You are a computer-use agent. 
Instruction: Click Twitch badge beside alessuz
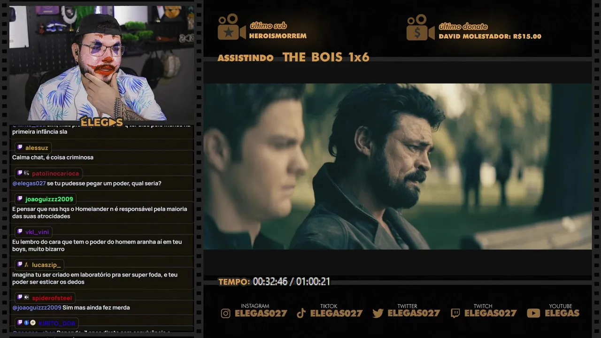click(x=20, y=147)
